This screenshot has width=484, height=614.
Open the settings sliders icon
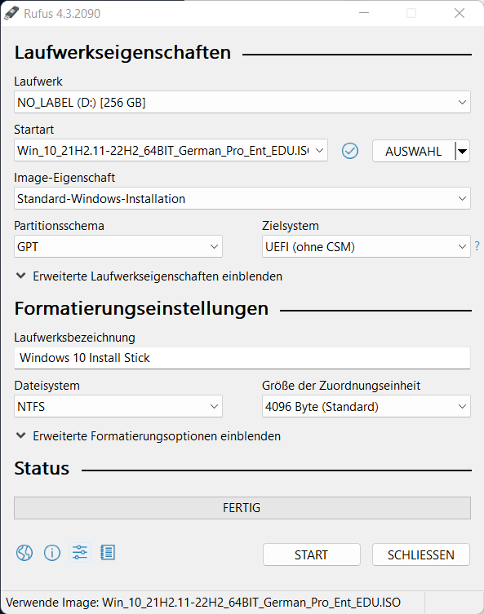click(80, 553)
